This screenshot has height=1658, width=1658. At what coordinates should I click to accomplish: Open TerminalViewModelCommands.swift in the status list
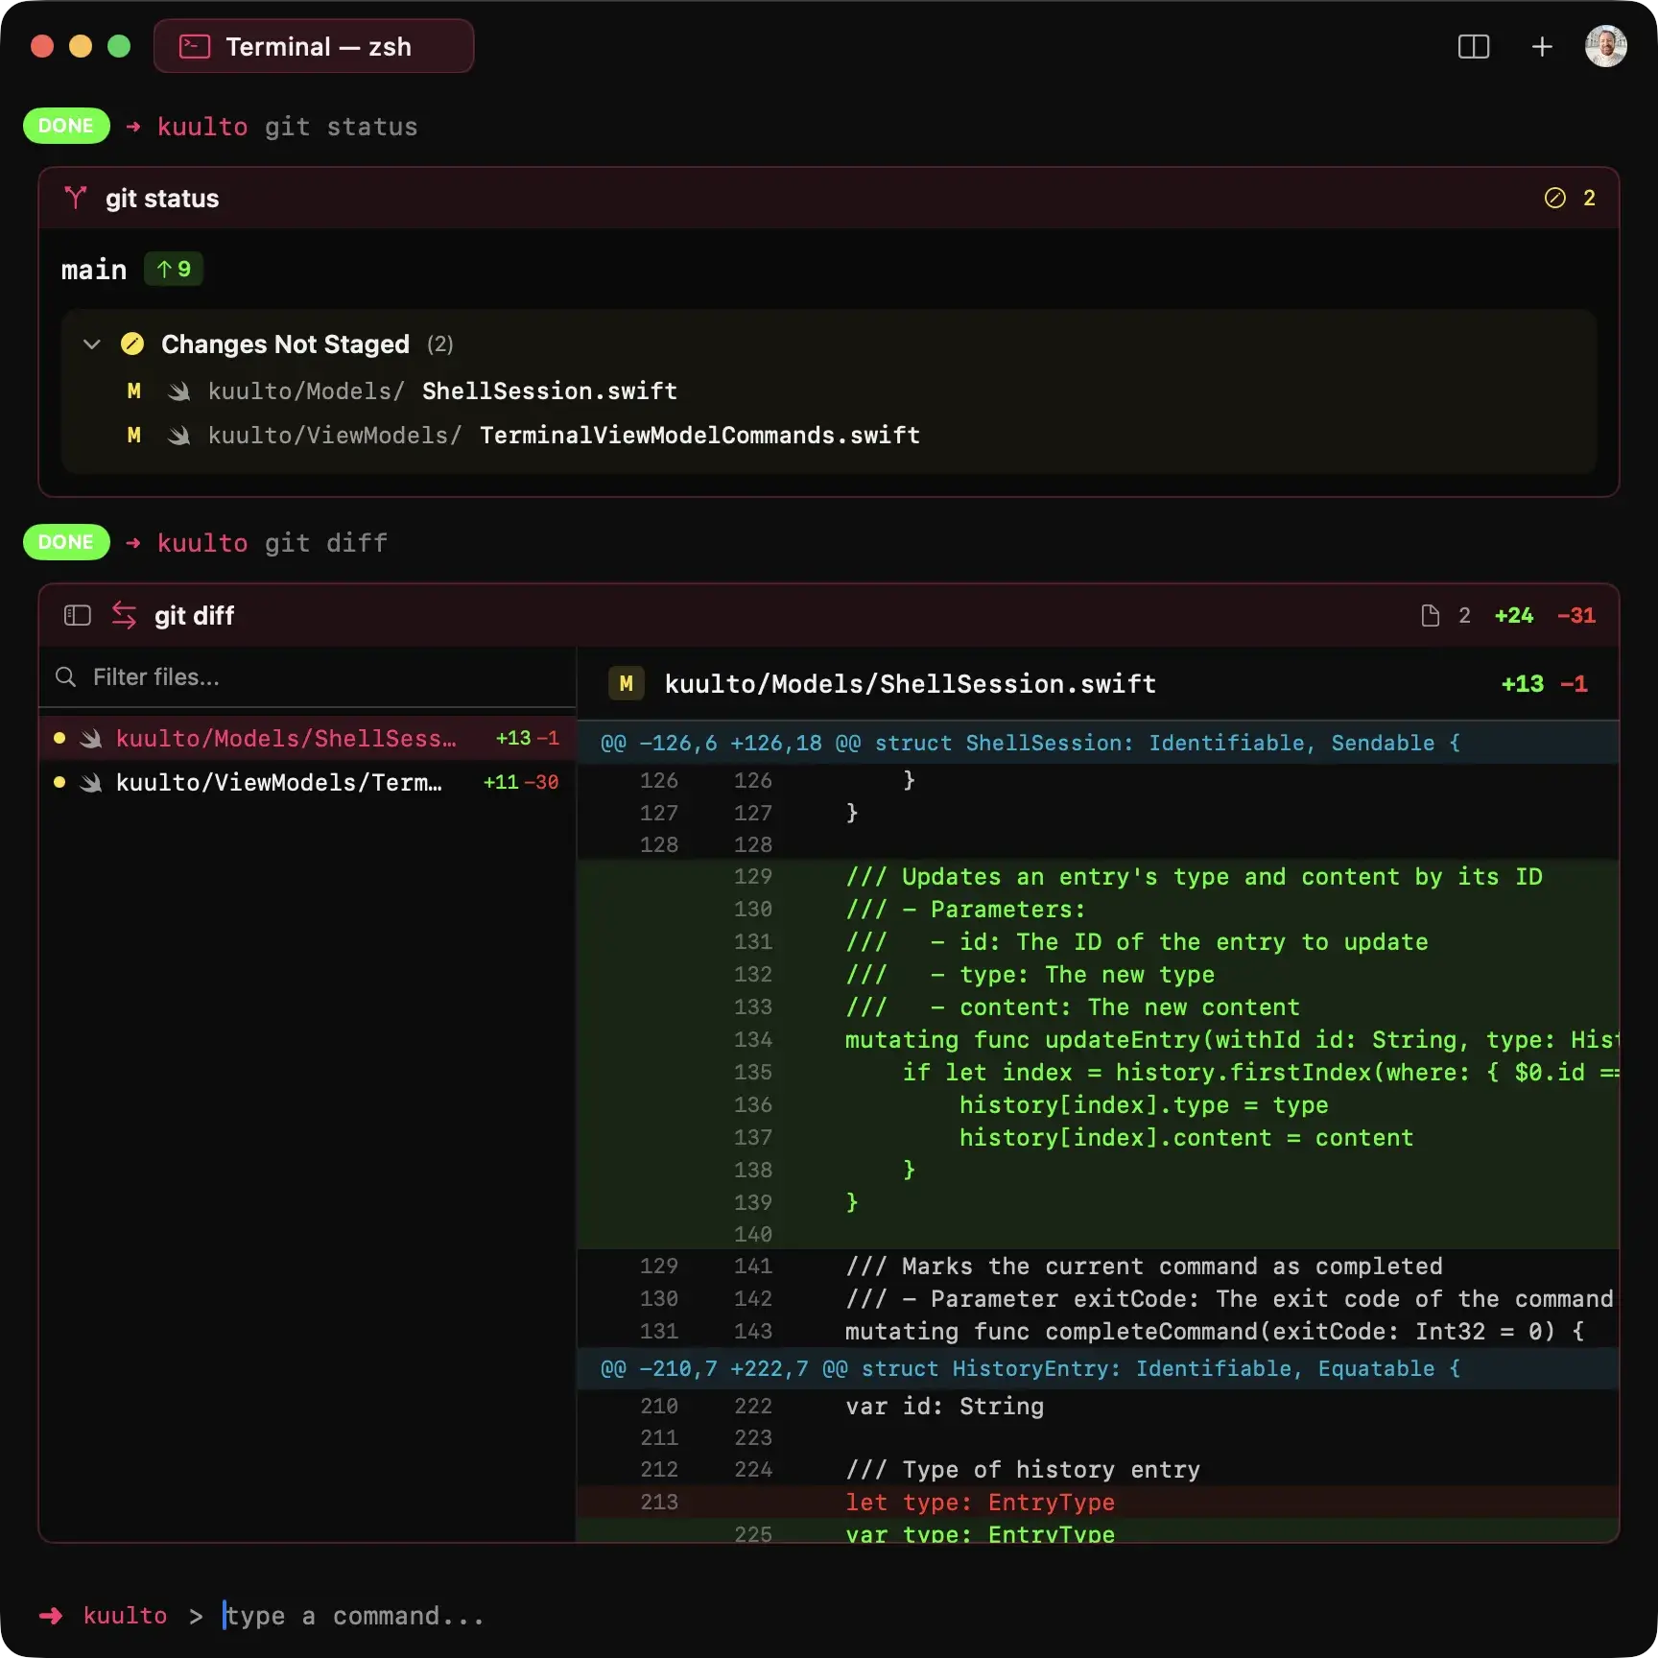[x=699, y=436]
